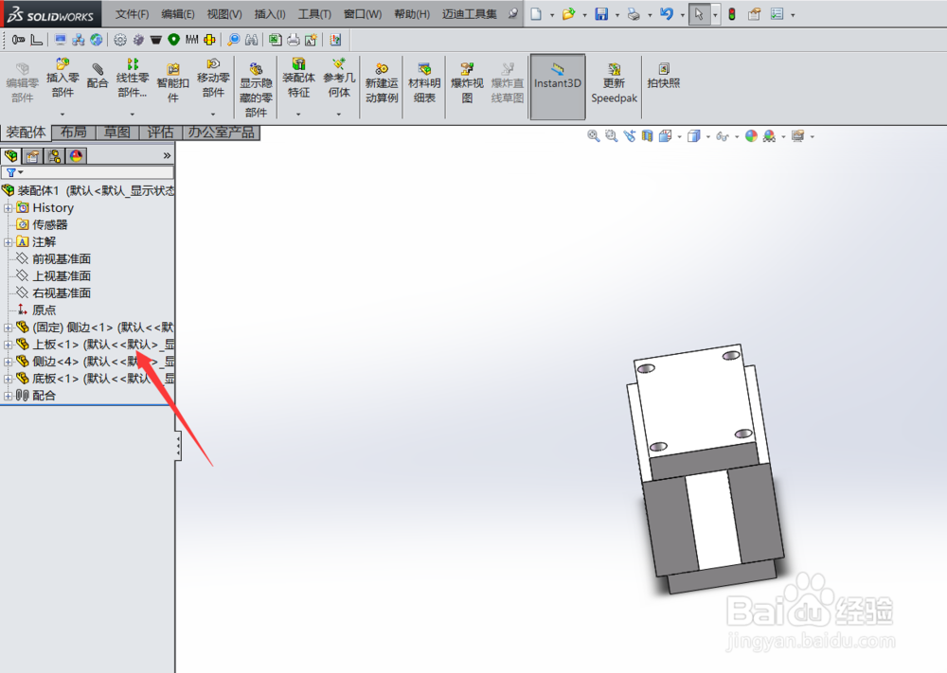947x673 pixels.
Task: Toggle 显示隐藏的零部件 in the CommandManager
Action: click(256, 84)
